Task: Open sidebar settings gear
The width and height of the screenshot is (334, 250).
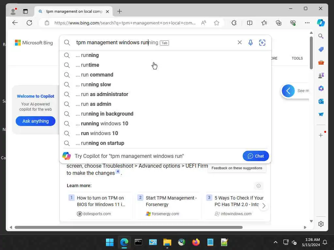Action: point(321,224)
